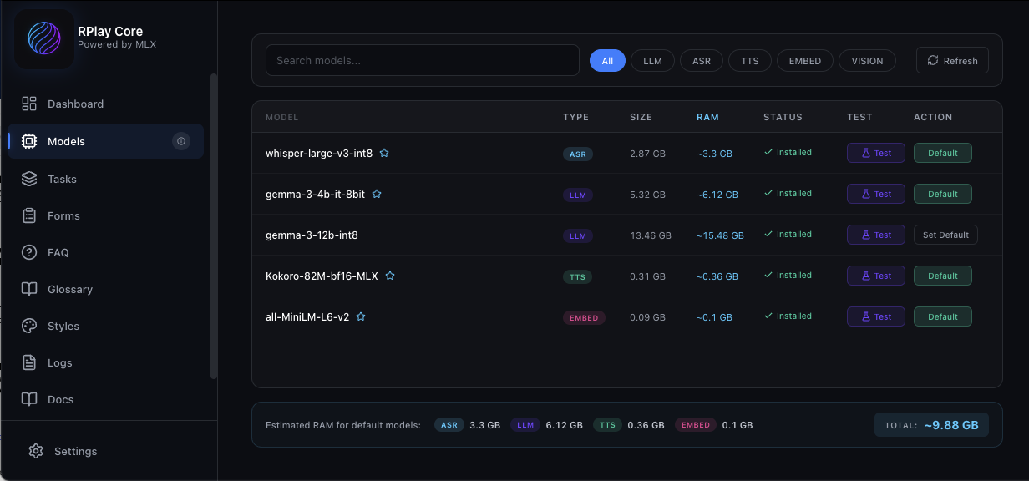The width and height of the screenshot is (1029, 481).
Task: Select the VISION filter tab
Action: point(867,61)
